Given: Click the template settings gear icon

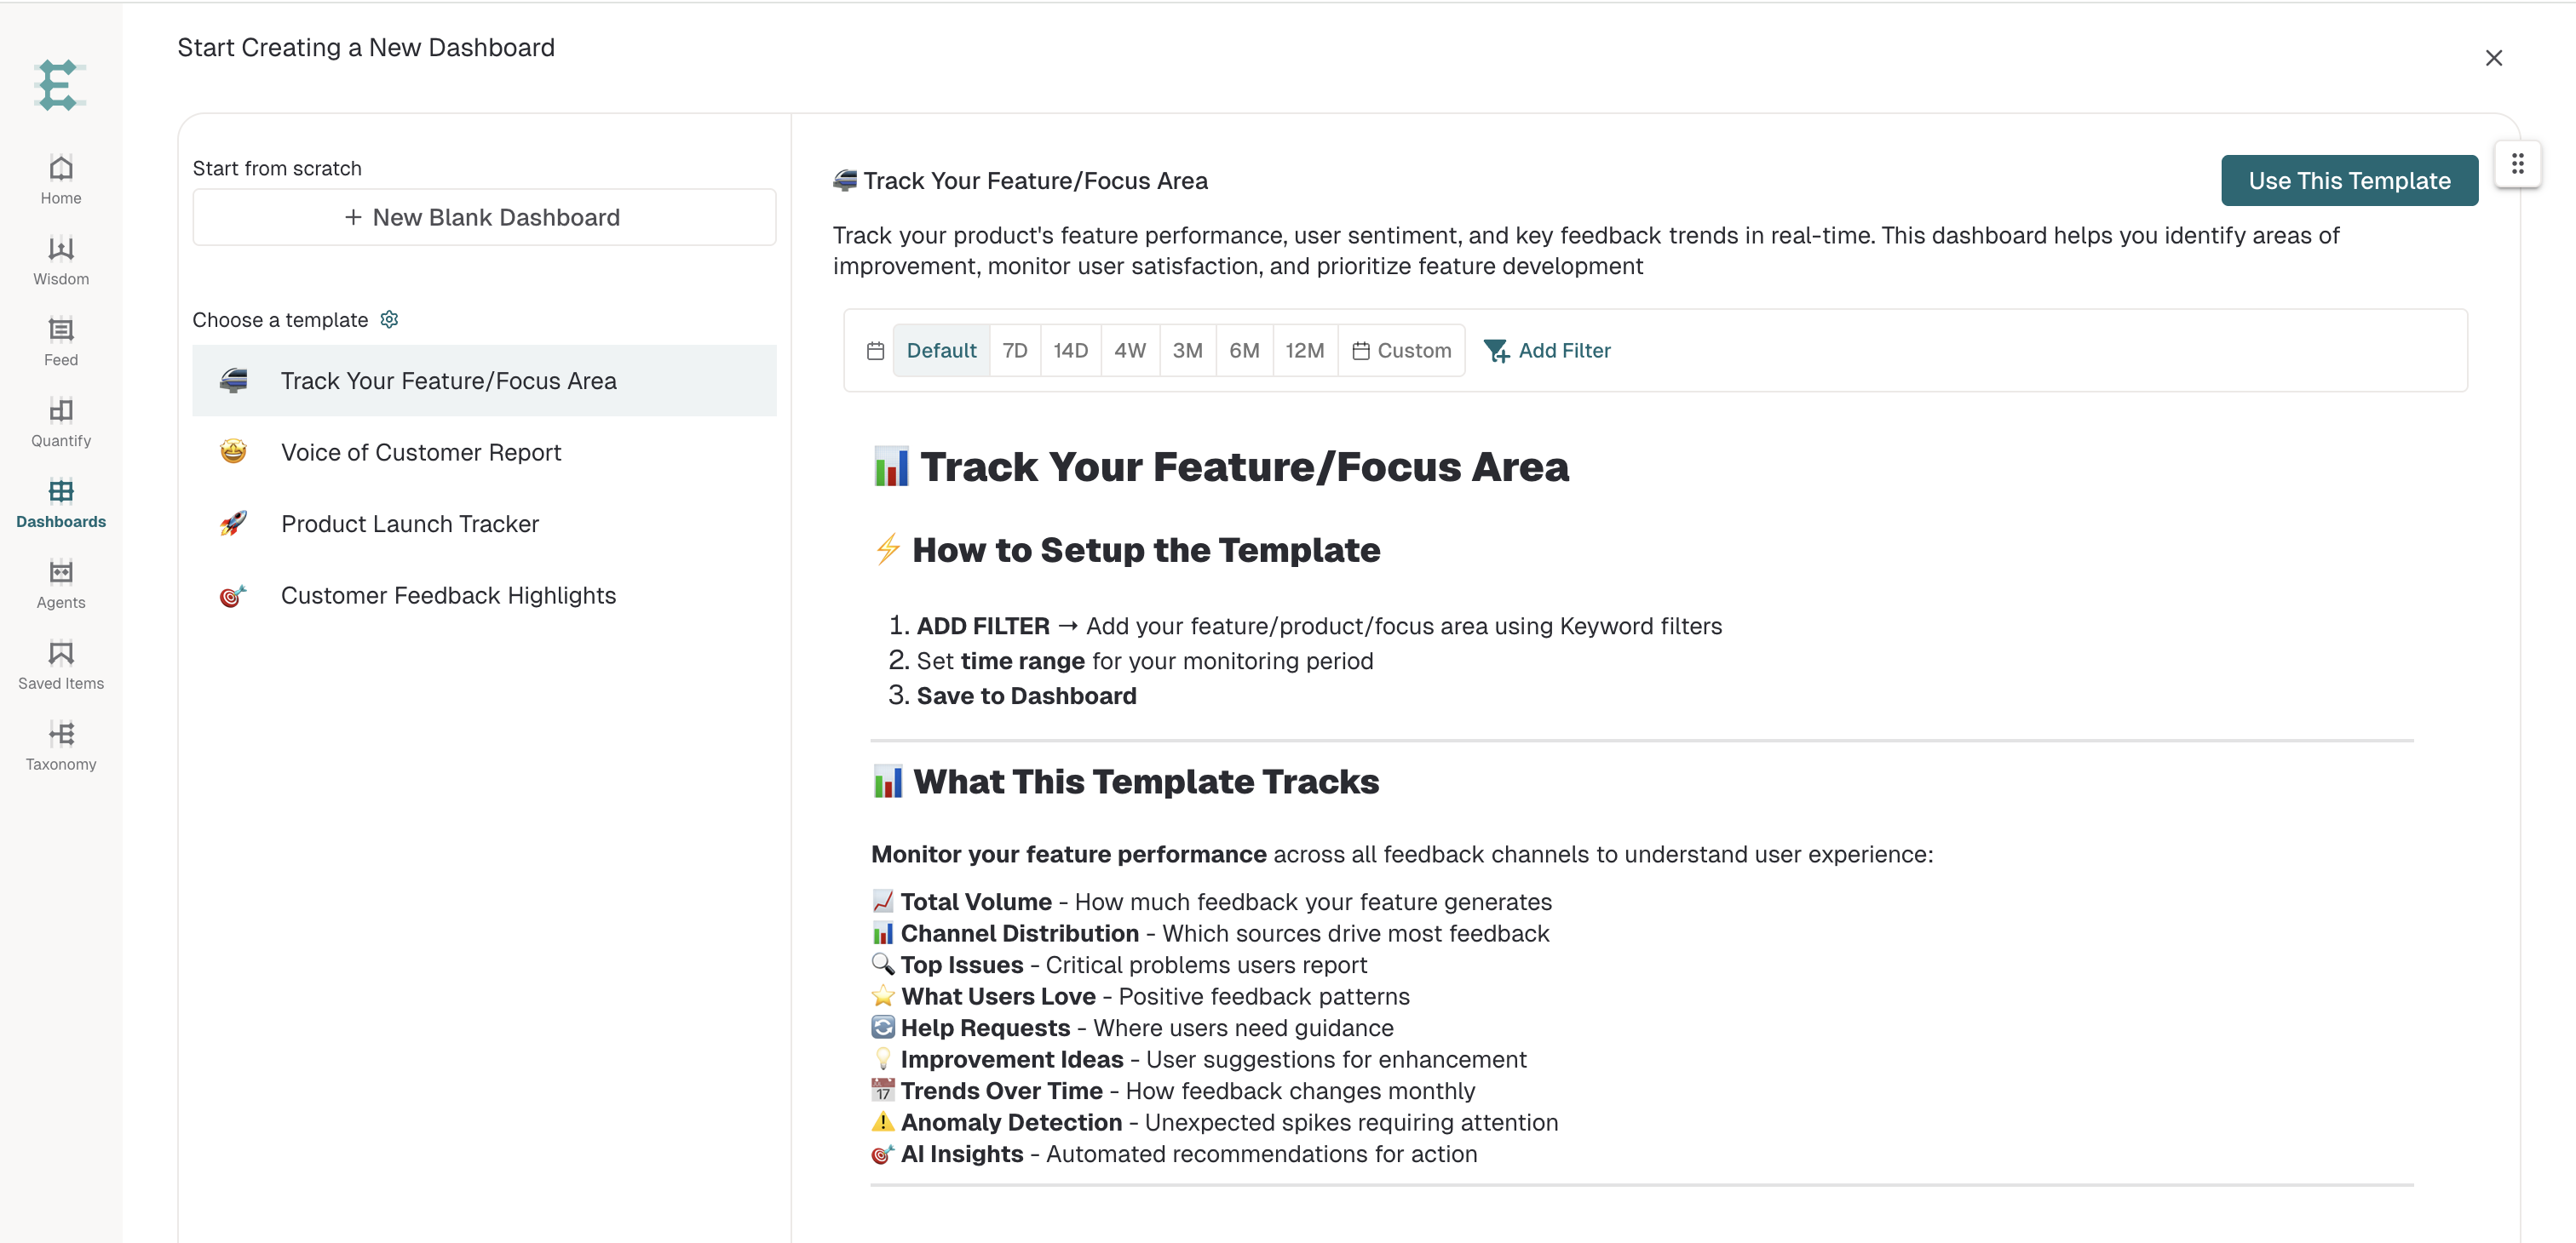Looking at the screenshot, I should 390,320.
